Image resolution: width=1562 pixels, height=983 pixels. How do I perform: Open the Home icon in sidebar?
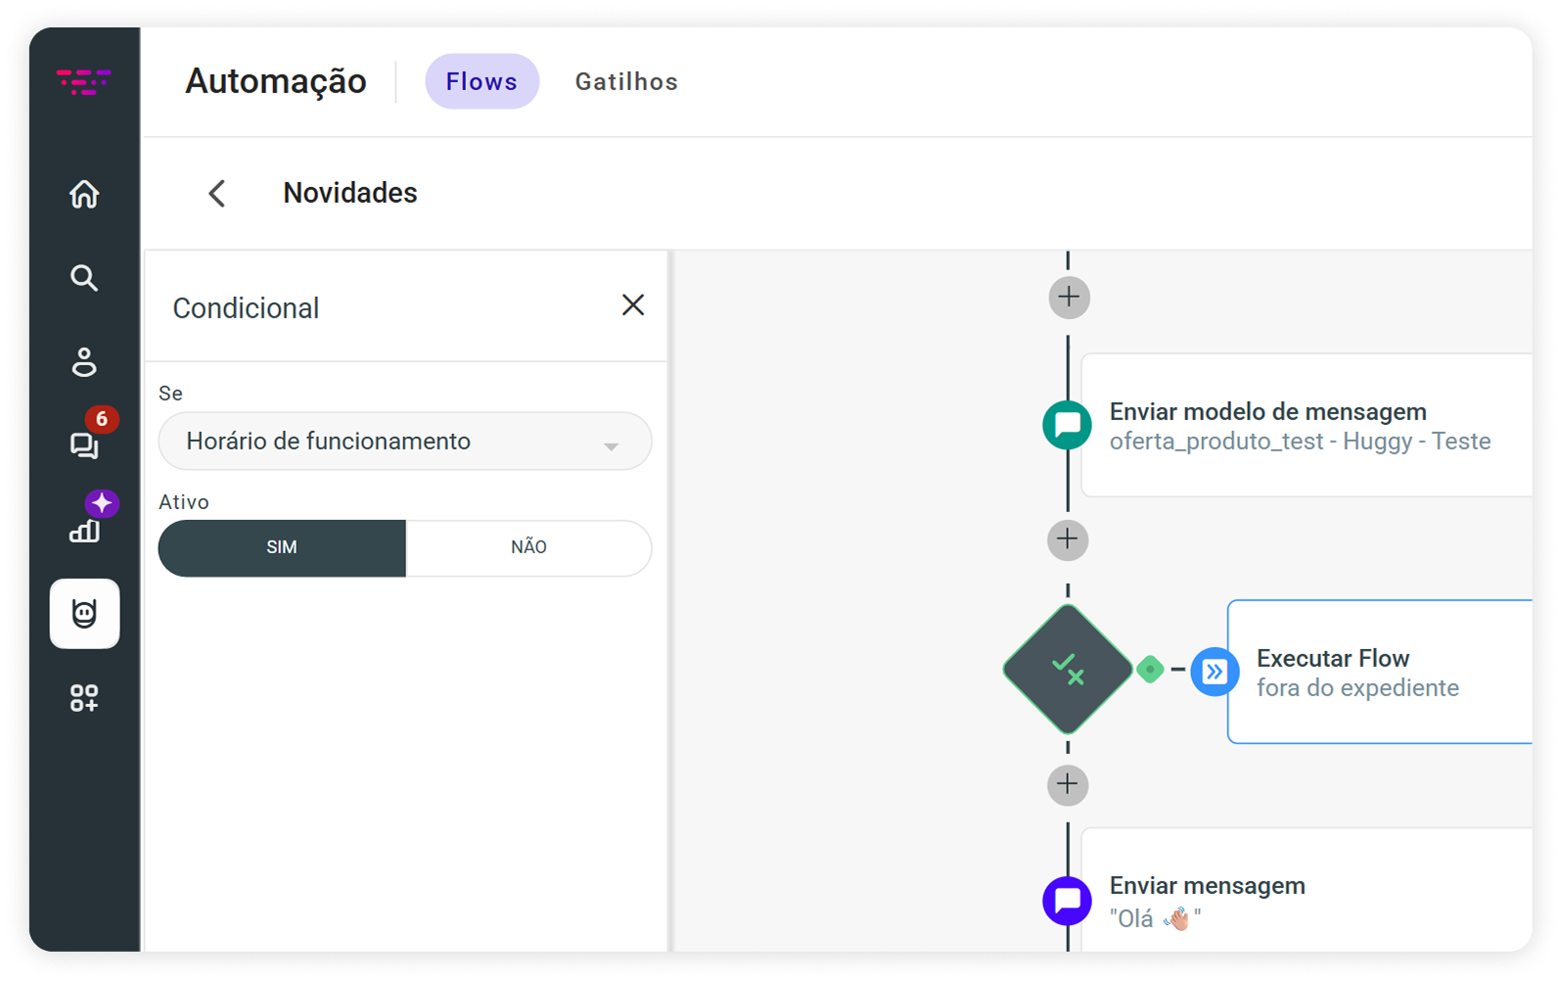coord(84,194)
